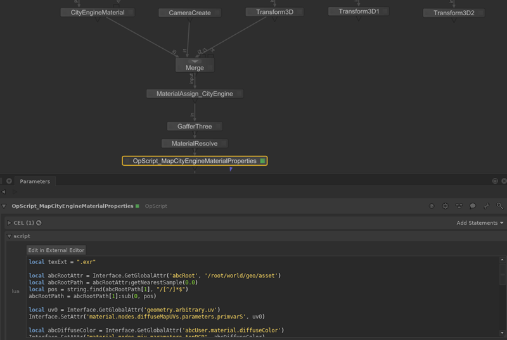Click the magnifier search icon in parameters

500,206
